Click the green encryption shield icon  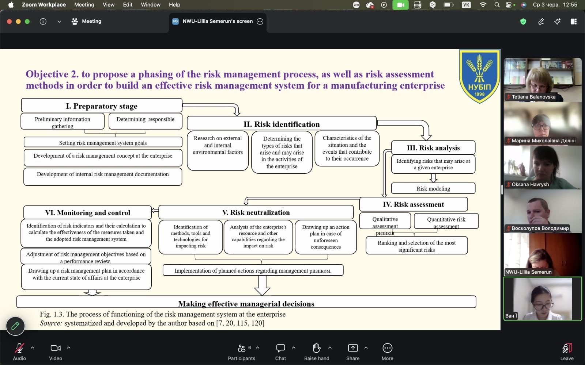[523, 22]
